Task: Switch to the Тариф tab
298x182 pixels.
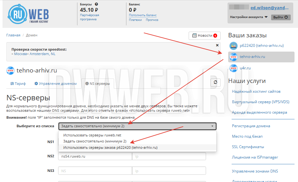Action: [x=18, y=84]
